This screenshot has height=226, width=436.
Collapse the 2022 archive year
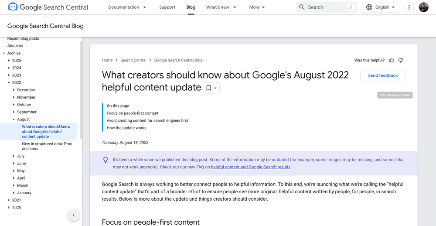click(x=9, y=82)
